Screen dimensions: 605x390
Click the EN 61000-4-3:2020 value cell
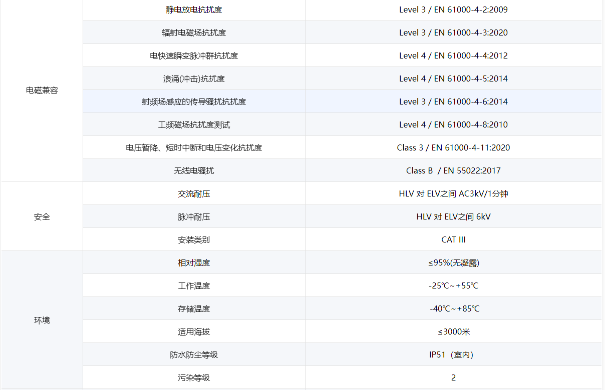click(453, 32)
